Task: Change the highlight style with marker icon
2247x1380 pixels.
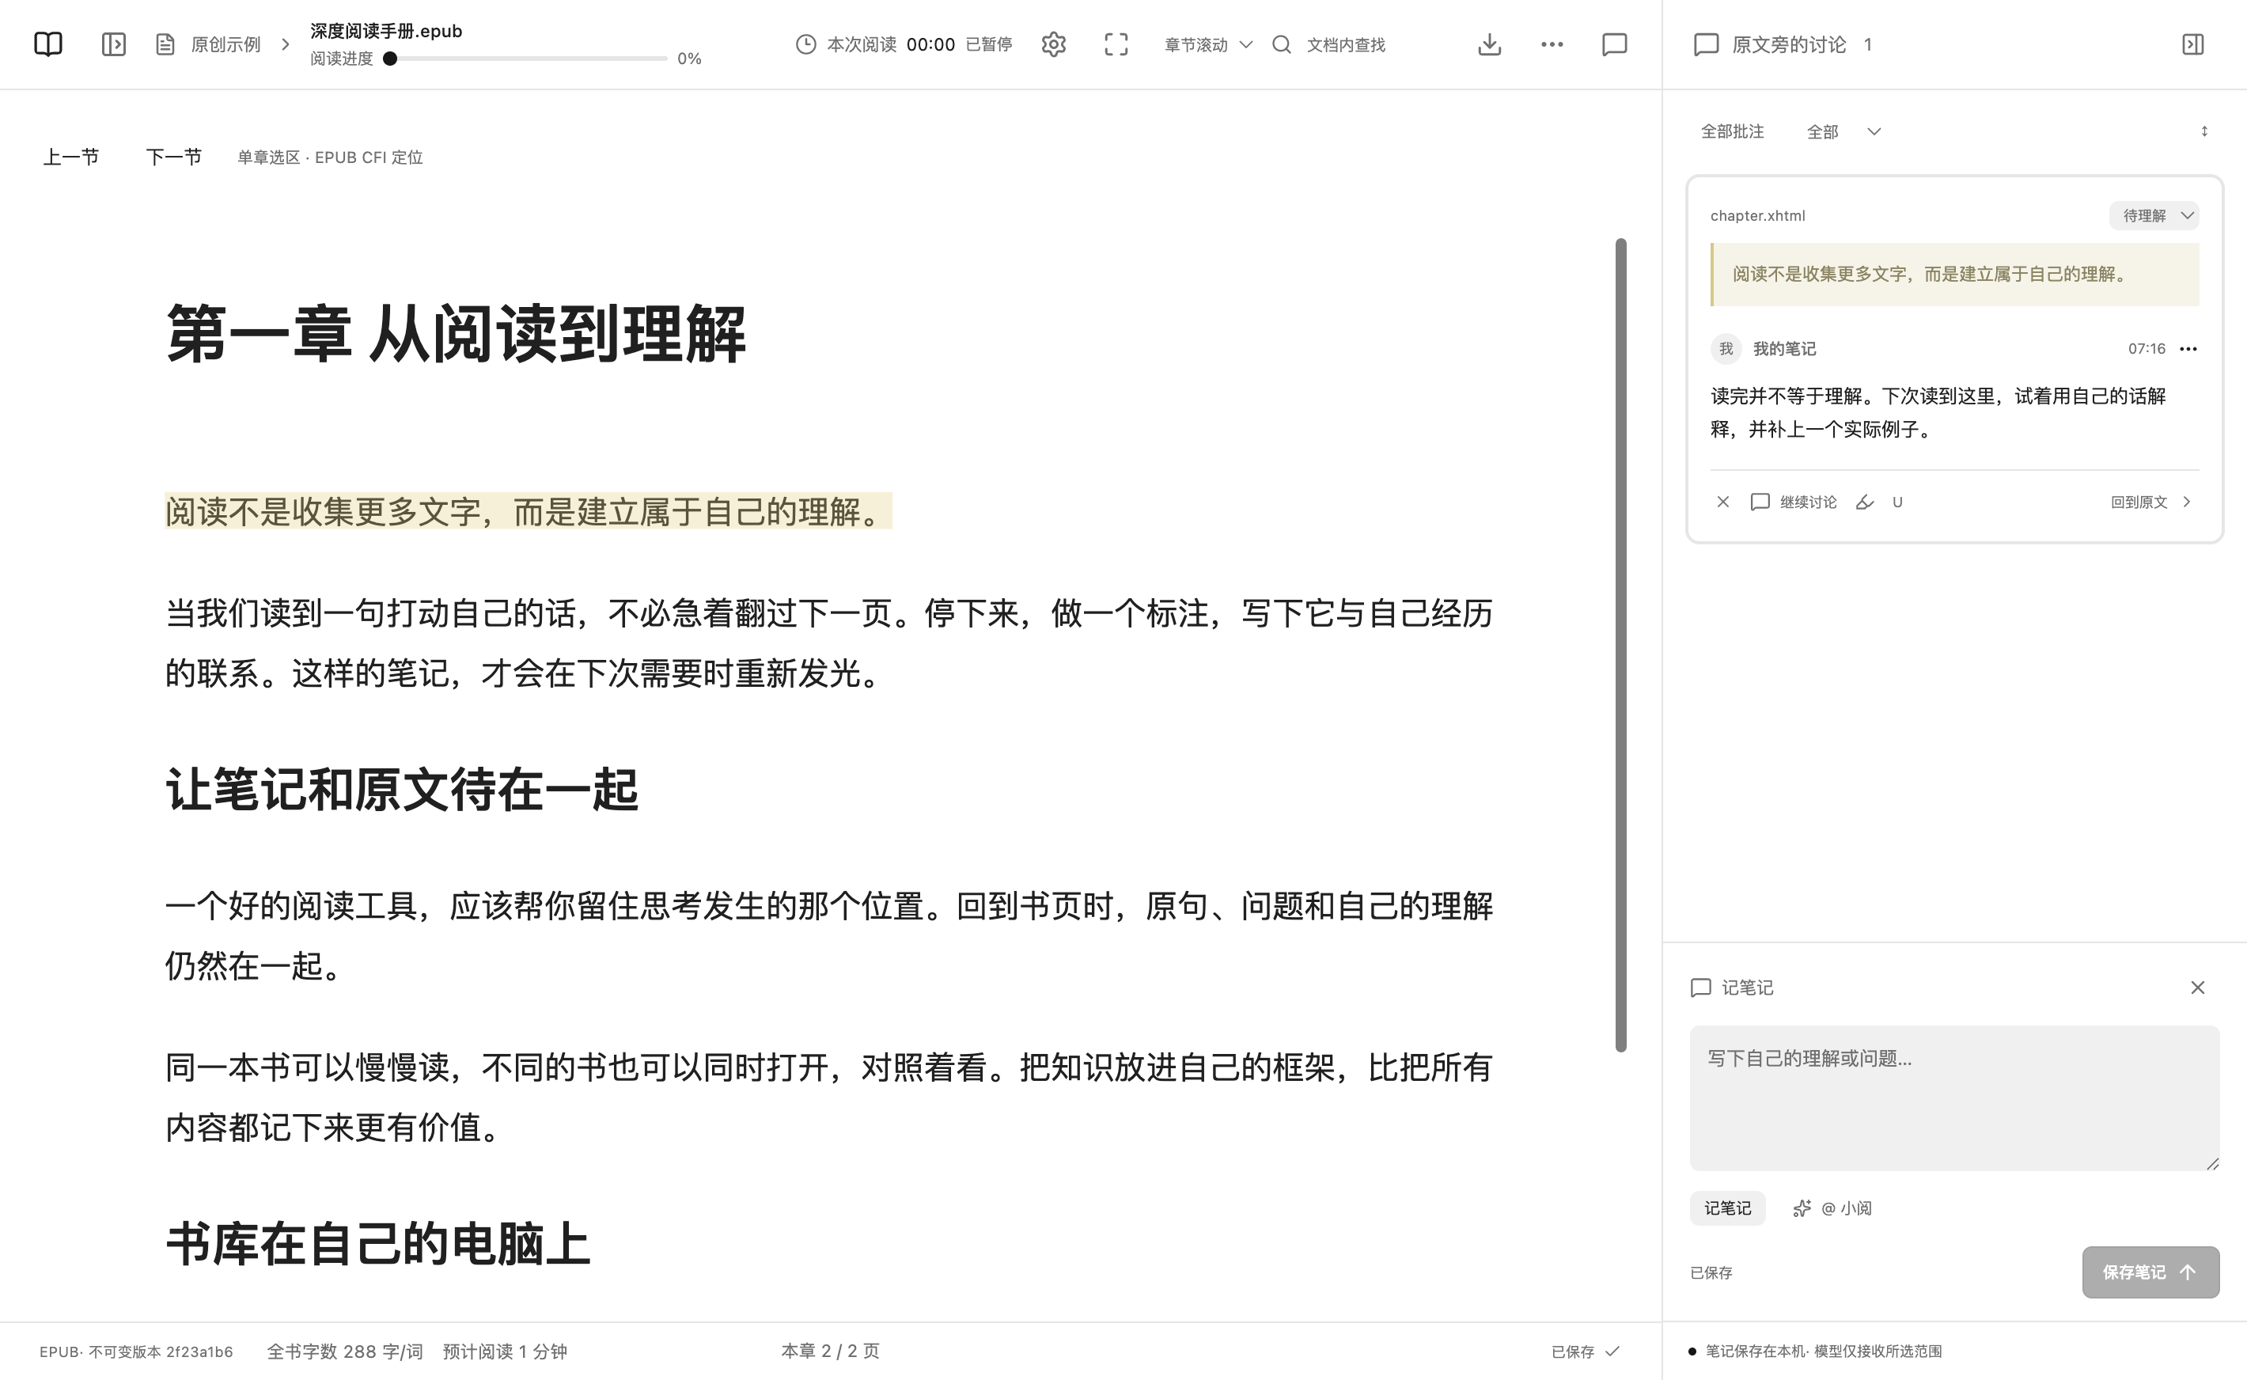Action: [x=1865, y=502]
